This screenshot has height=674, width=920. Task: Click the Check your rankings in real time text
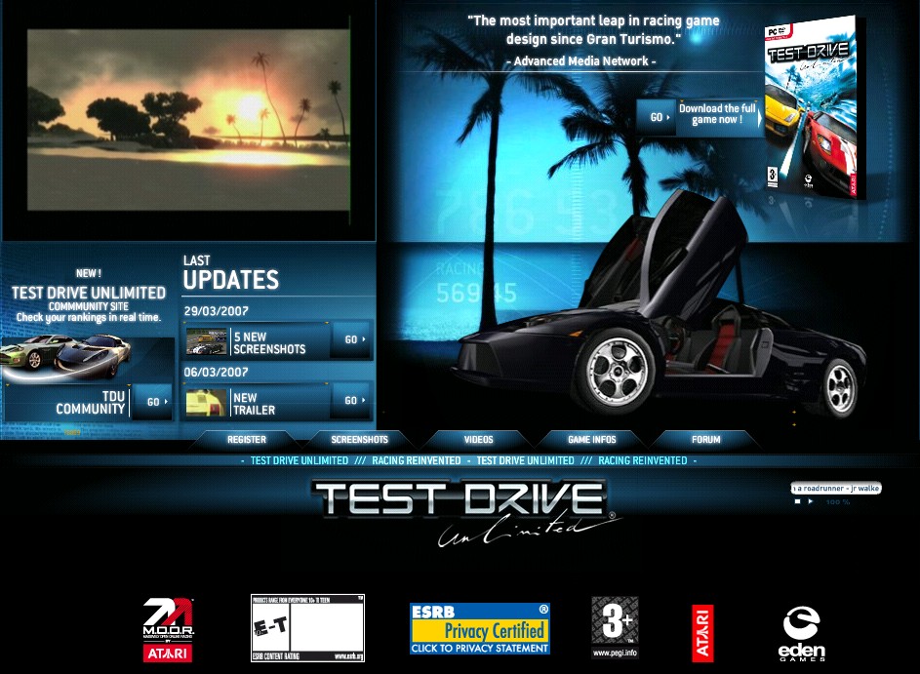[89, 317]
